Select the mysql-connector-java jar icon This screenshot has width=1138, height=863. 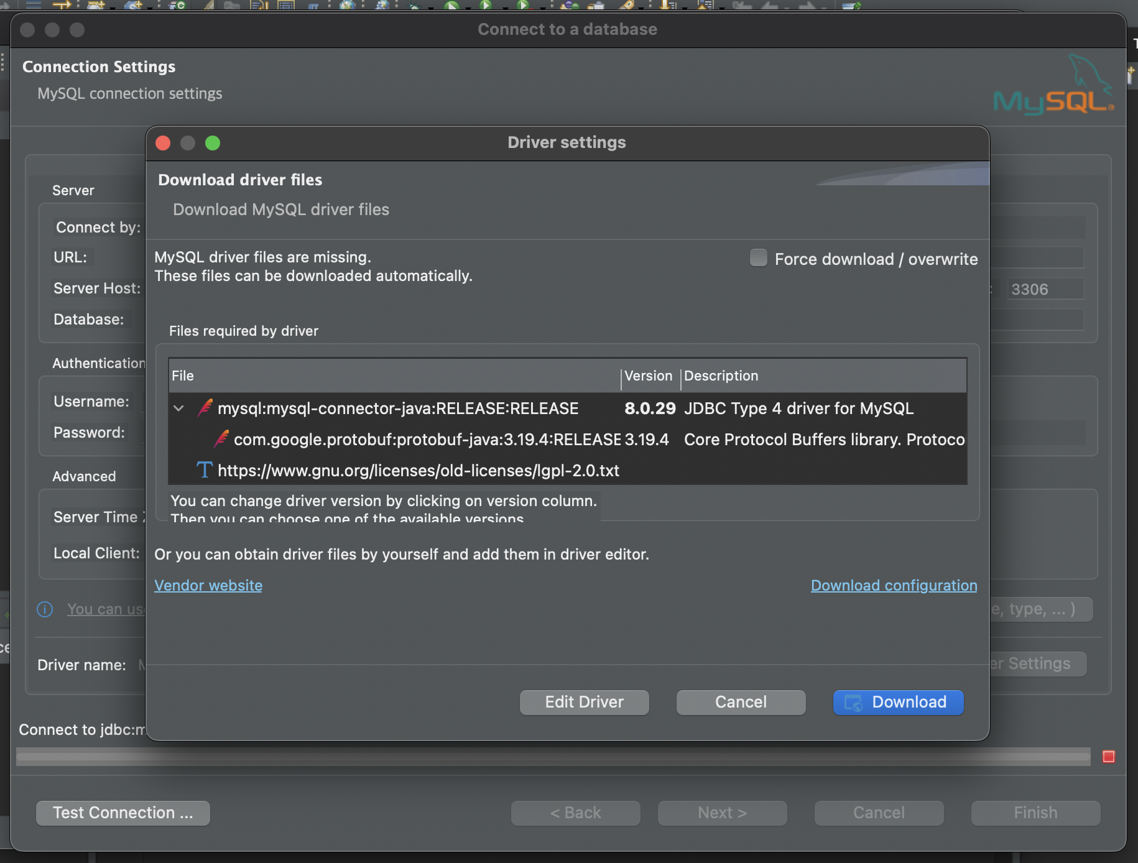point(205,408)
